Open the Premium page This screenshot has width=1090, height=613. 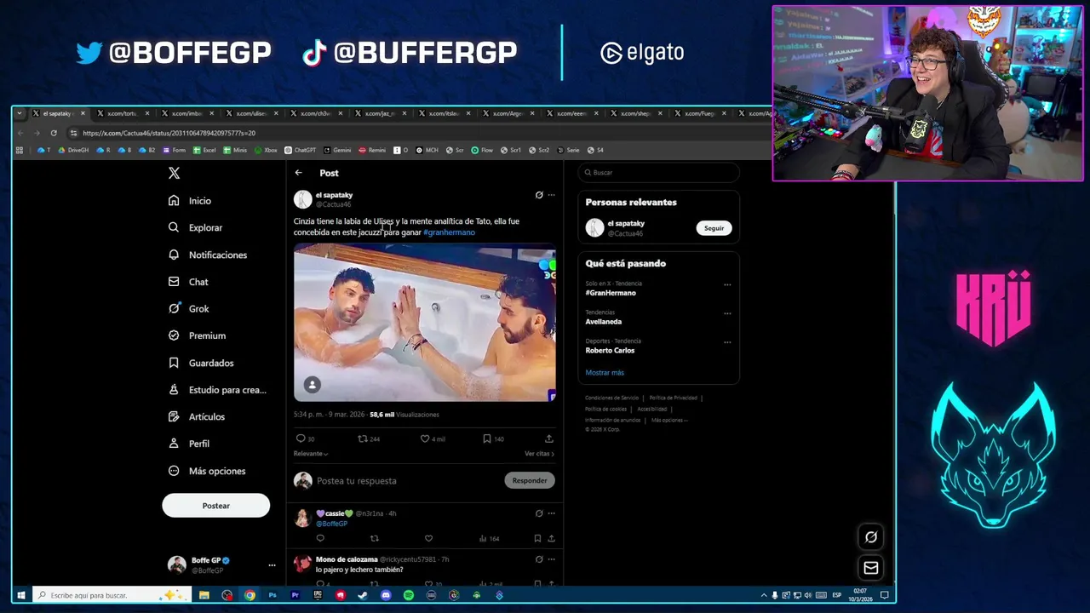(197, 335)
